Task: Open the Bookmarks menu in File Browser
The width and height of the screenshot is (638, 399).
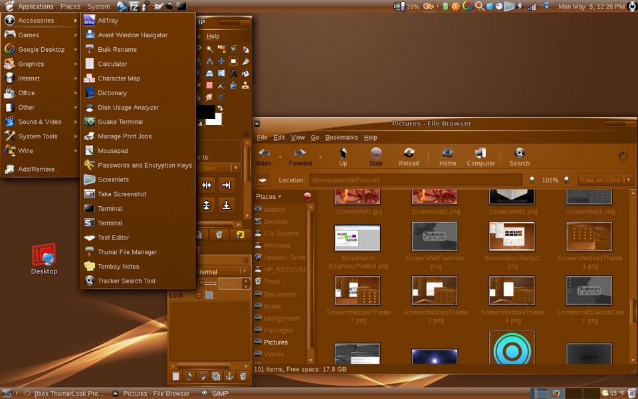Action: click(x=342, y=138)
